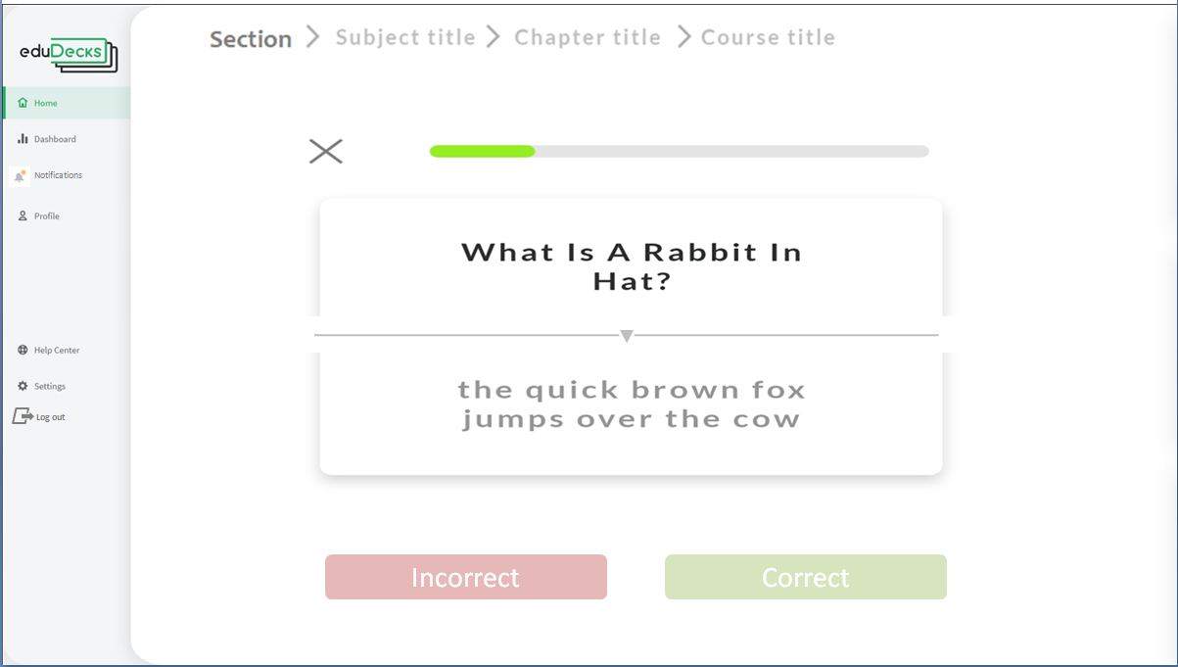Image resolution: width=1178 pixels, height=667 pixels.
Task: Click the Profile person icon
Action: (x=23, y=215)
